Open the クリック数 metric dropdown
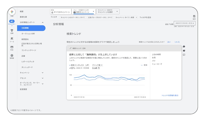This screenshot has height=121, width=205. click(97, 65)
